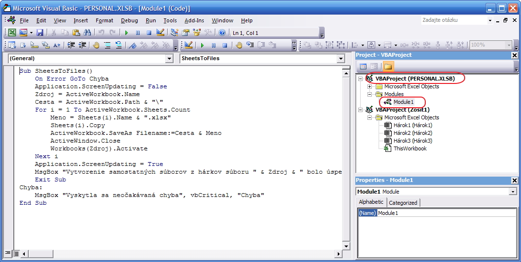Open the (General) object dropdown

tap(170, 59)
